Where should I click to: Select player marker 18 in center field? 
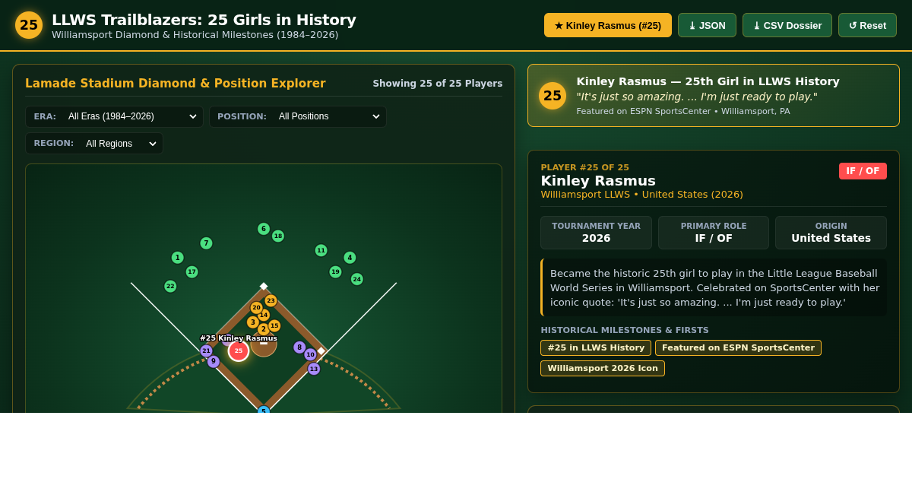[278, 236]
